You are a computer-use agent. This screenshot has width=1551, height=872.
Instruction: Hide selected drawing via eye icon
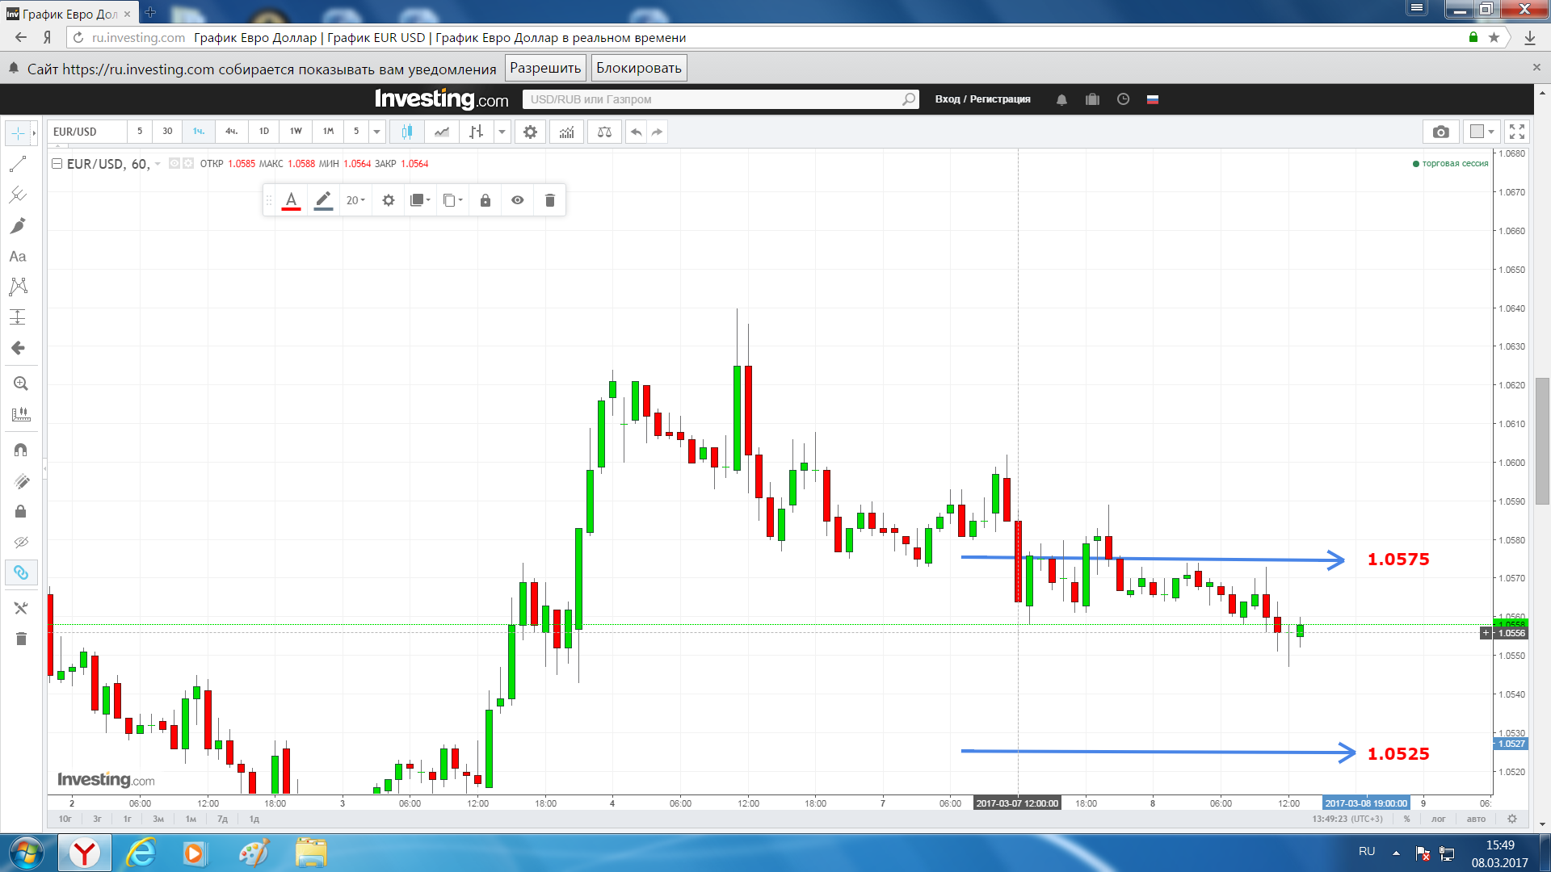click(x=518, y=200)
